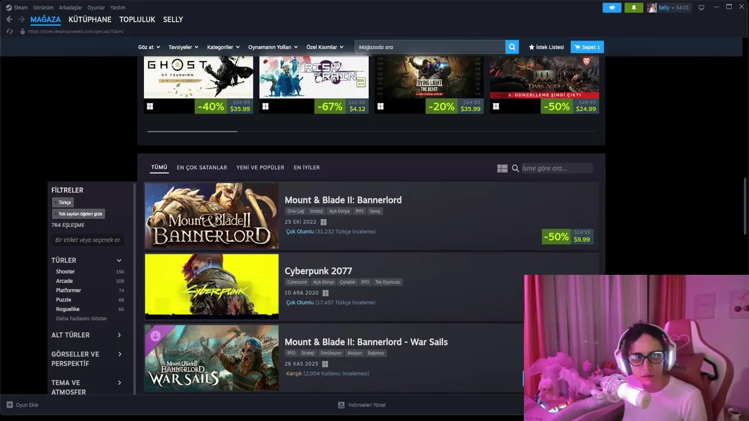Viewport: 749px width, 421px height.
Task: Open the Selly account dropdown
Action: pyautogui.click(x=674, y=8)
